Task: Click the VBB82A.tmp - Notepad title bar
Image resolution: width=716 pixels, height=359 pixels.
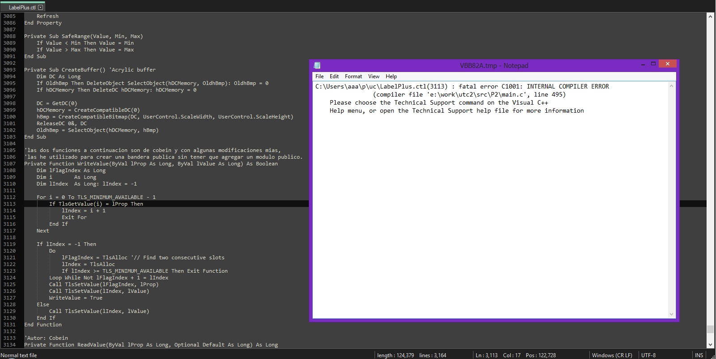Action: (494, 65)
